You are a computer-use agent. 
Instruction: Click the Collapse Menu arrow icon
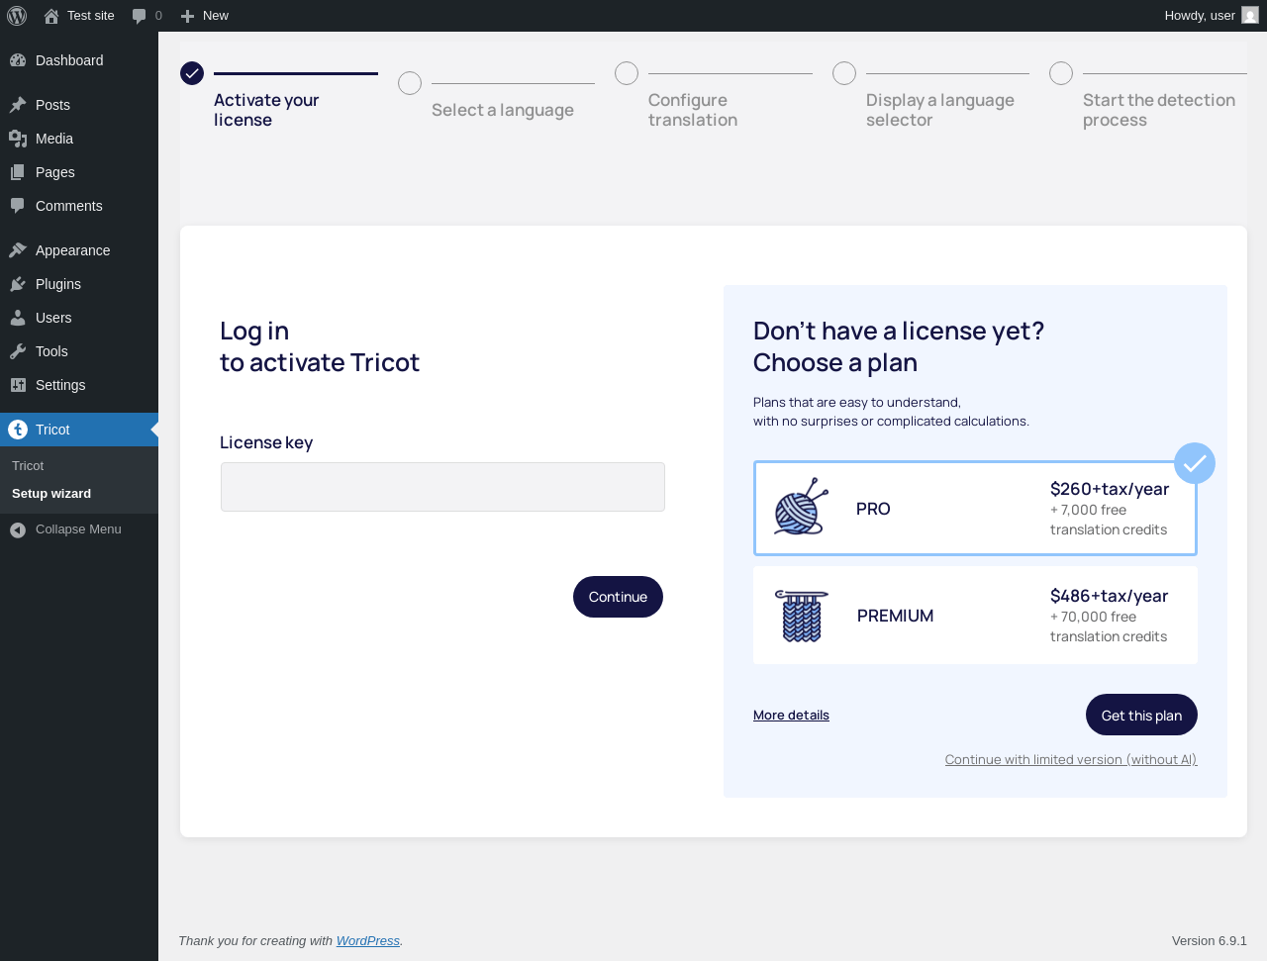point(18,530)
